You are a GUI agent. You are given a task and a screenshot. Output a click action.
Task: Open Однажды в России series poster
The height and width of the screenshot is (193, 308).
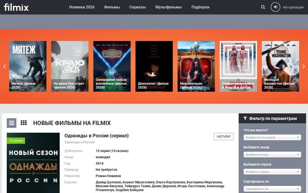(x=33, y=163)
